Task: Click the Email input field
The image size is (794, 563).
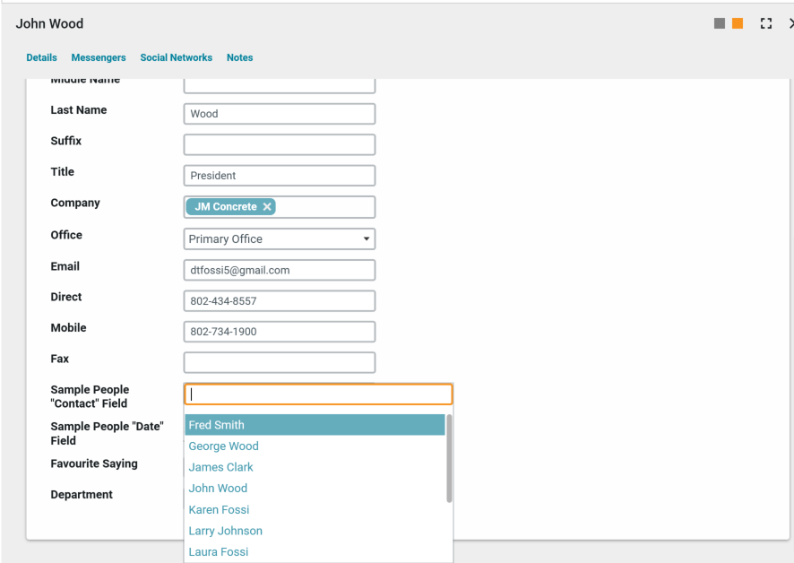Action: (x=279, y=270)
